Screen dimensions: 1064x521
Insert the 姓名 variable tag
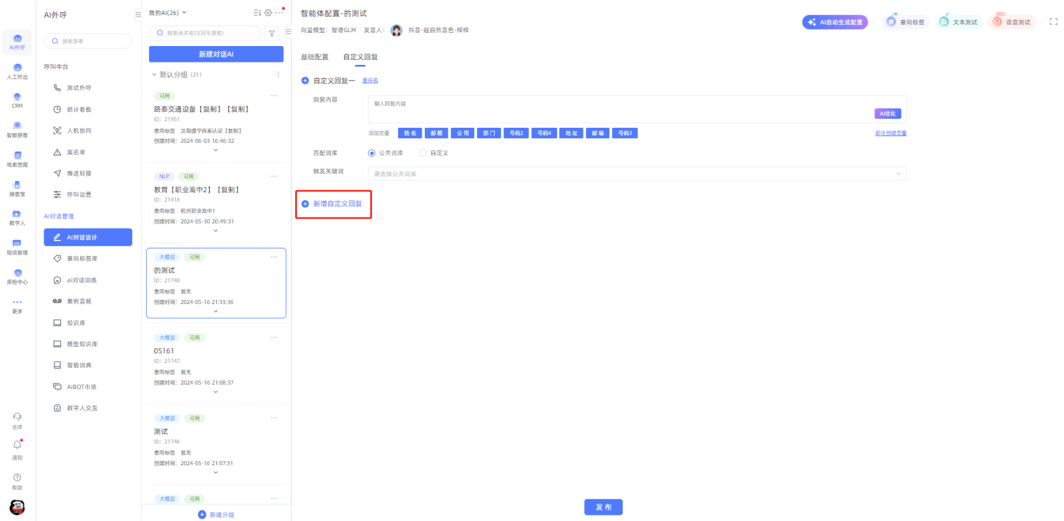(410, 133)
